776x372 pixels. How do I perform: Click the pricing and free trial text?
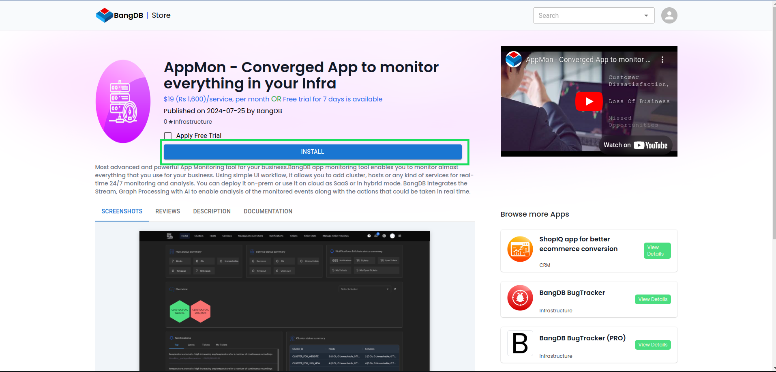click(x=273, y=99)
